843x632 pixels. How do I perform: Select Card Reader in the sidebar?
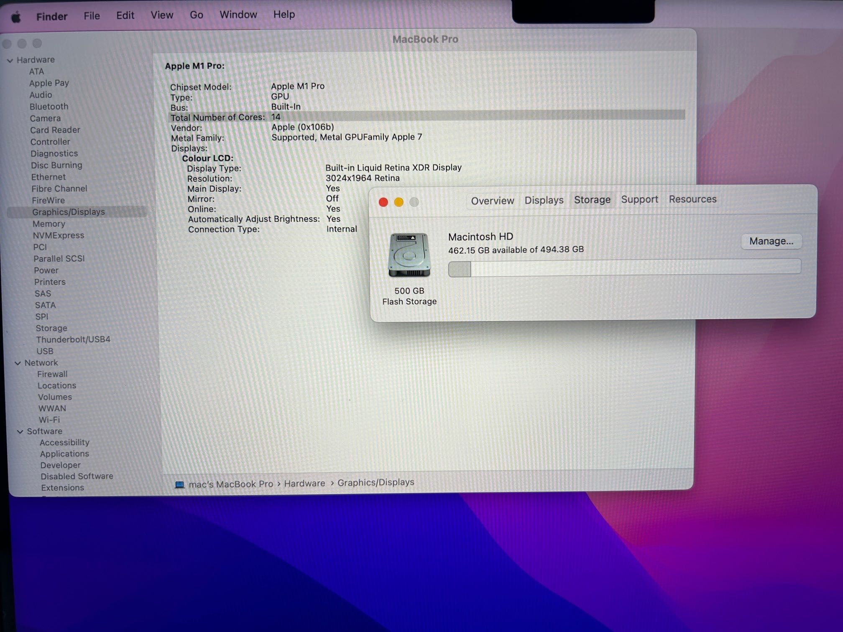pyautogui.click(x=55, y=130)
